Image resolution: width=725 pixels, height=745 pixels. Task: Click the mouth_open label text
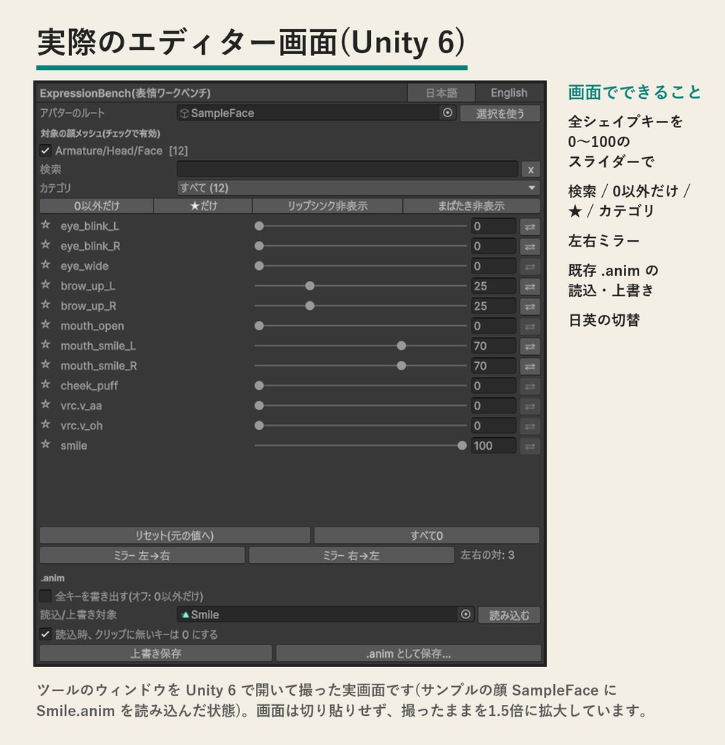pyautogui.click(x=92, y=326)
